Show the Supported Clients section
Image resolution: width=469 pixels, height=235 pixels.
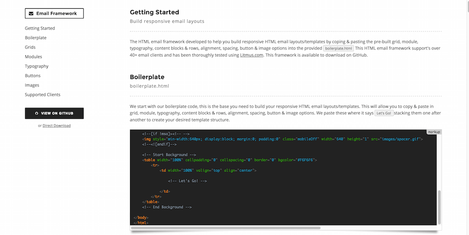coord(43,95)
